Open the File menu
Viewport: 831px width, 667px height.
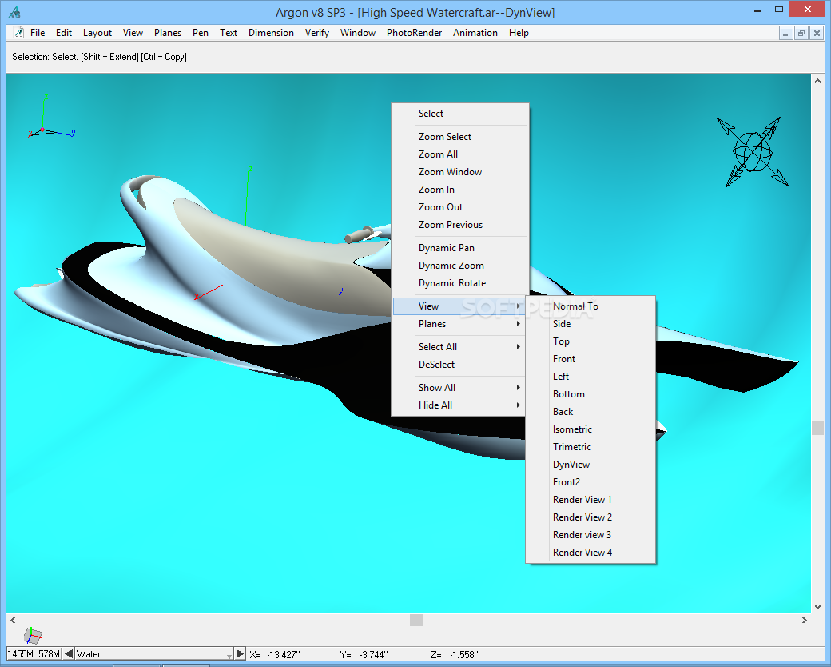tap(38, 32)
